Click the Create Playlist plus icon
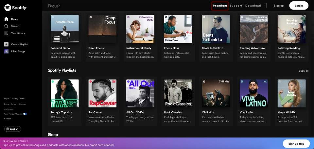The height and width of the screenshot is (149, 314). point(7,44)
